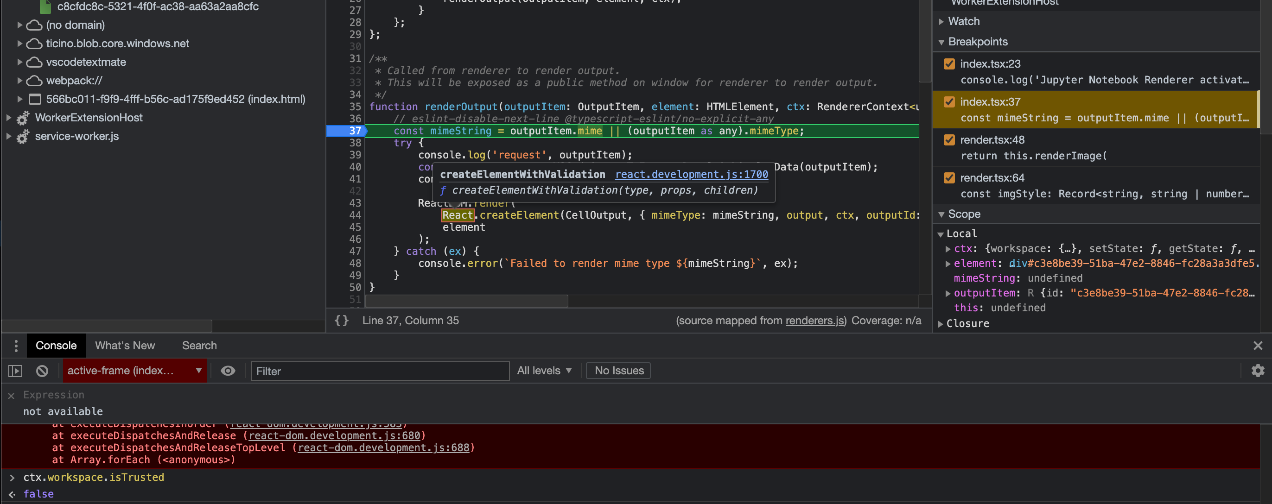Create a live expression using the eye icon

(x=228, y=371)
